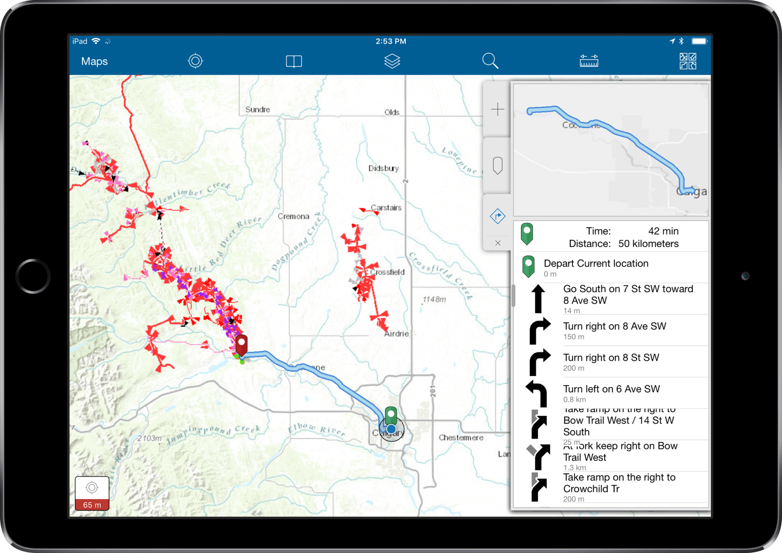The image size is (782, 553).
Task: Tap the fork arrow icon for Bow Trail West
Action: pyautogui.click(x=538, y=457)
